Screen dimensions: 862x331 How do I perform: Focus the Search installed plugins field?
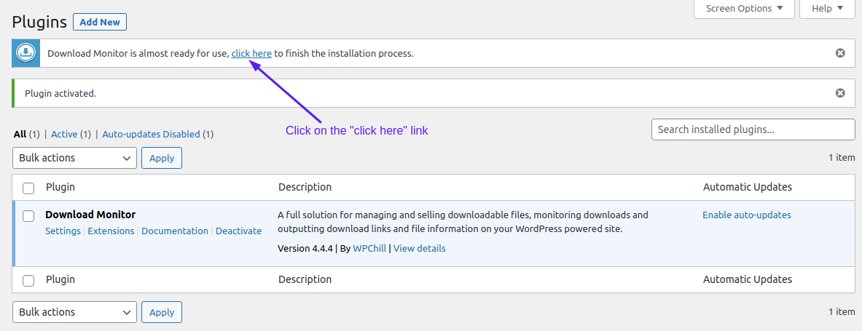tap(753, 129)
